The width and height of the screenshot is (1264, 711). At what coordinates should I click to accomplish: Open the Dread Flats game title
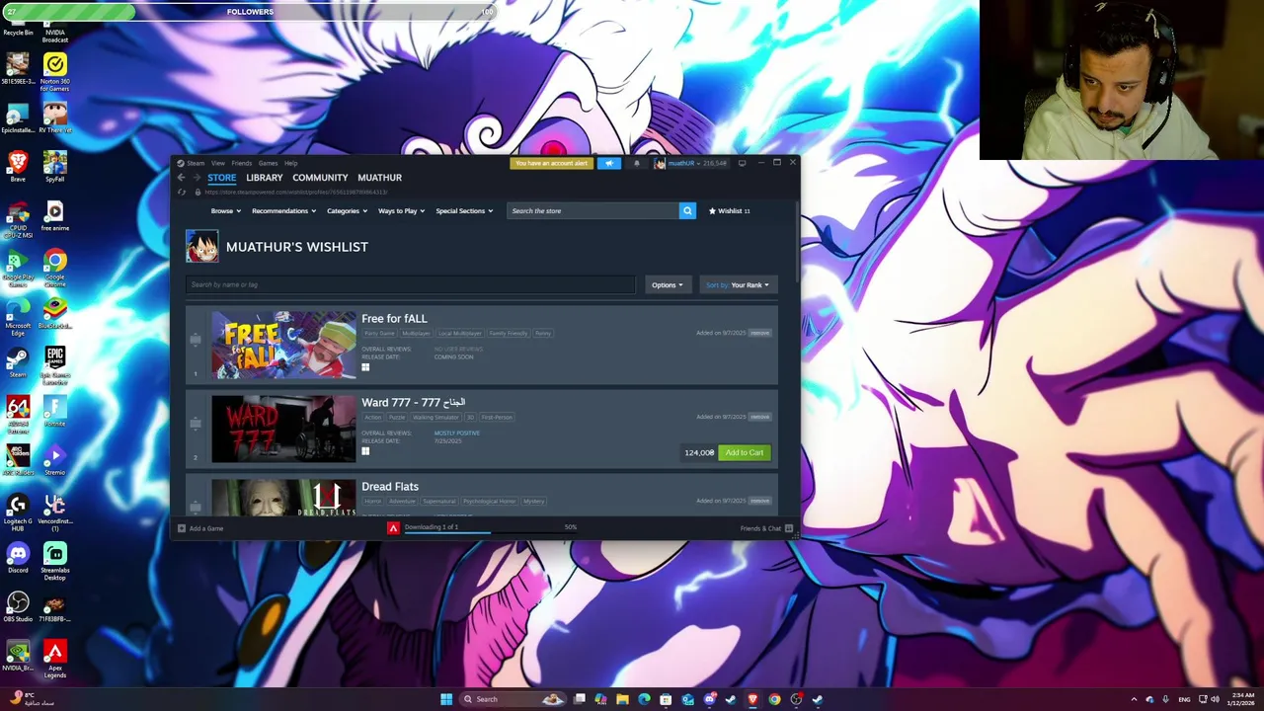(390, 486)
